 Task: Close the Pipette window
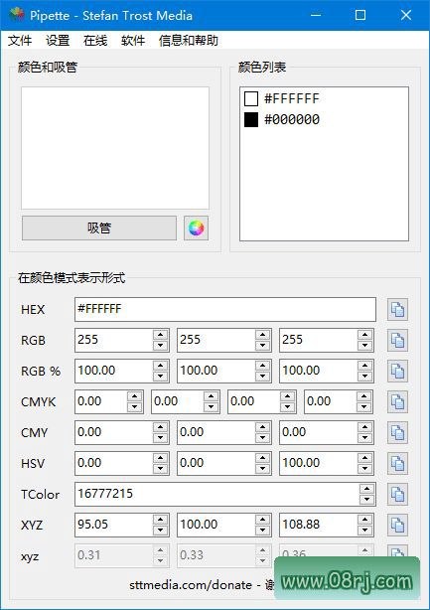tap(406, 15)
